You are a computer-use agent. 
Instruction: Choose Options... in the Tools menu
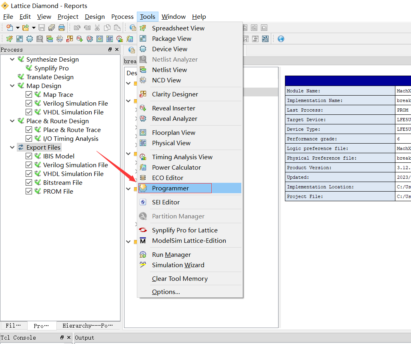(190, 292)
